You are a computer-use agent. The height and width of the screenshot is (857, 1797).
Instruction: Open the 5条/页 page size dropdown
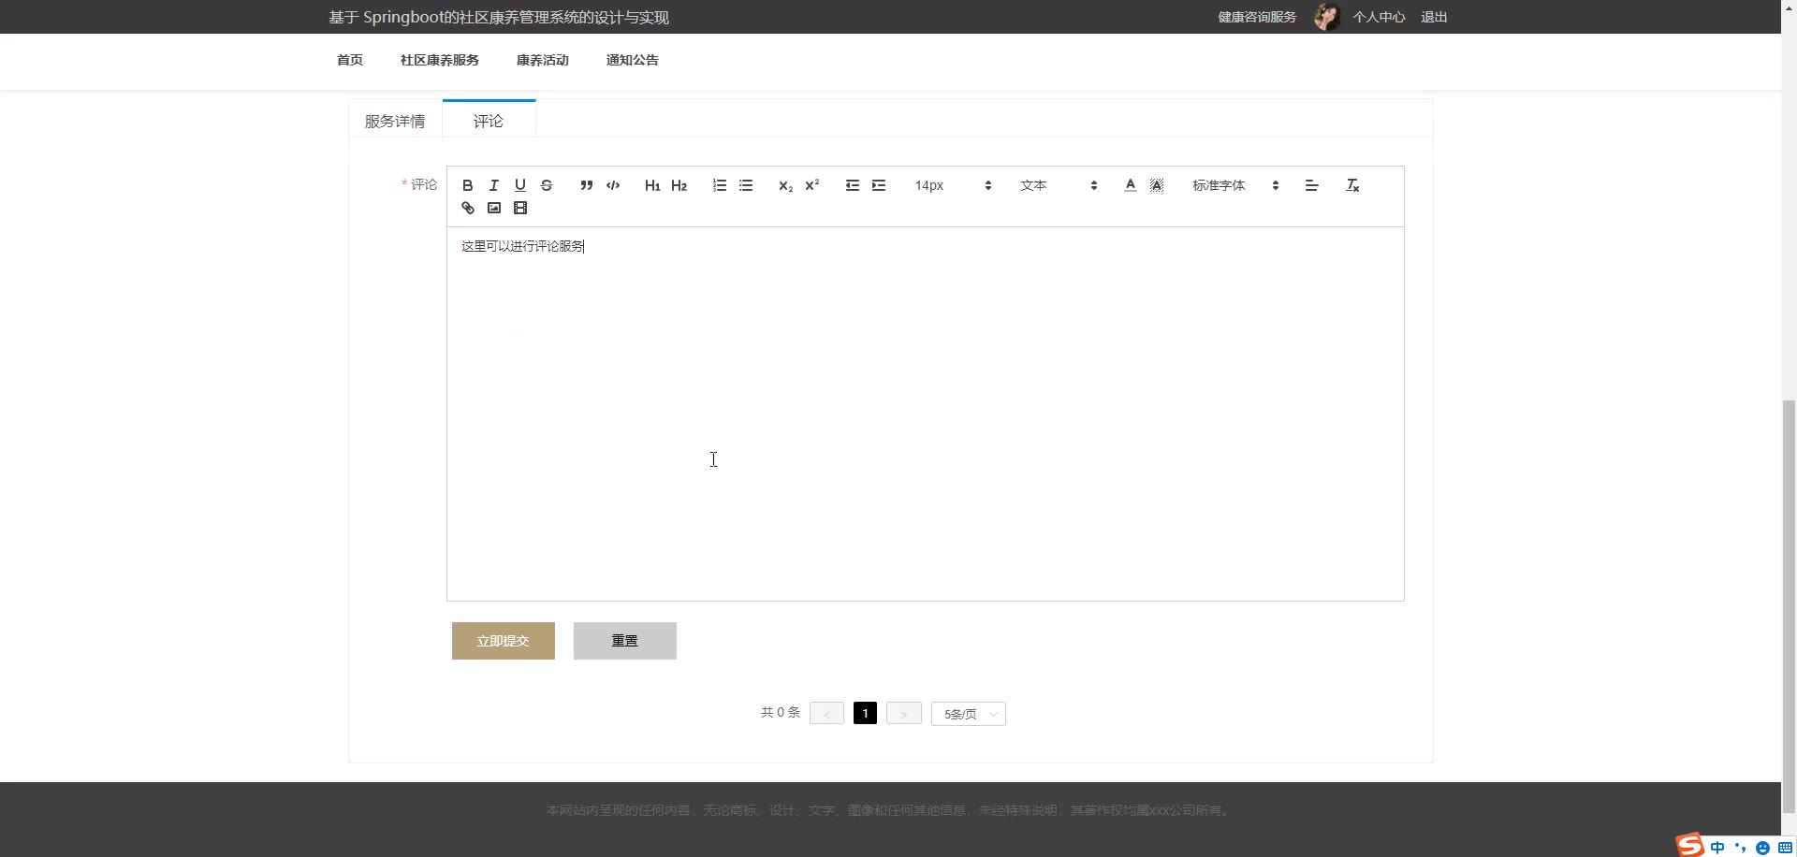[x=969, y=714]
